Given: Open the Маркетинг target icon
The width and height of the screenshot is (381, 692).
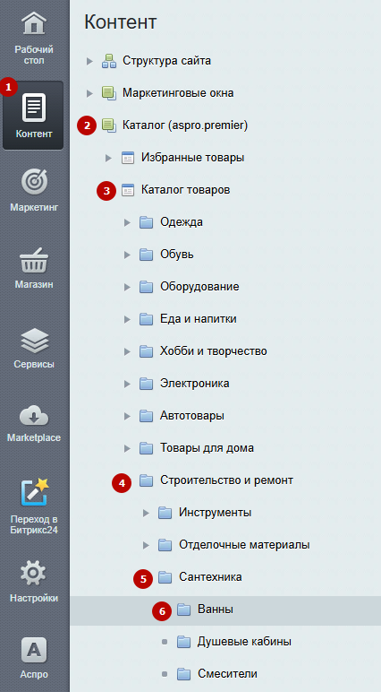Looking at the screenshot, I should [34, 182].
